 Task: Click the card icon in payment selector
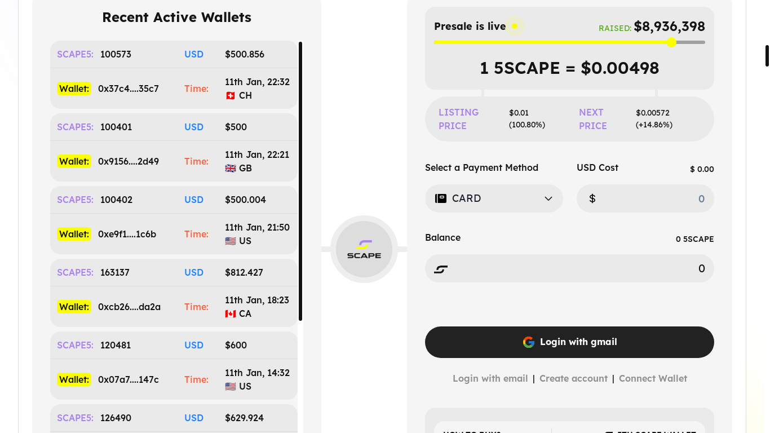click(x=441, y=198)
